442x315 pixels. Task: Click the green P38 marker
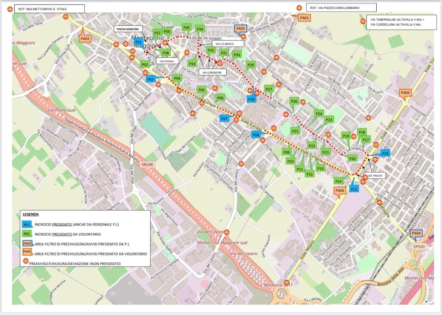pos(166,52)
